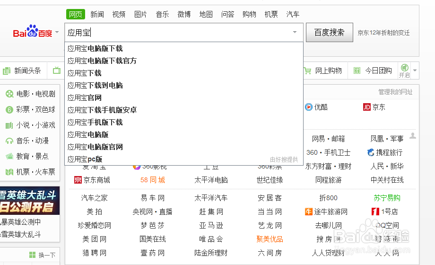
Task: Switch to the 图片 search tab
Action: (x=140, y=14)
